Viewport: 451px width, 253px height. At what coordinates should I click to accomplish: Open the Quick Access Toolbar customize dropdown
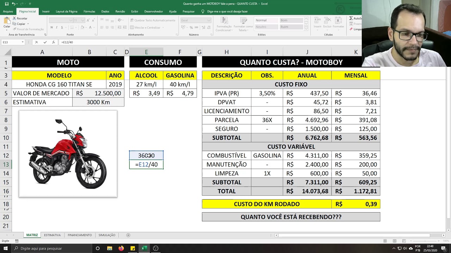click(x=30, y=4)
